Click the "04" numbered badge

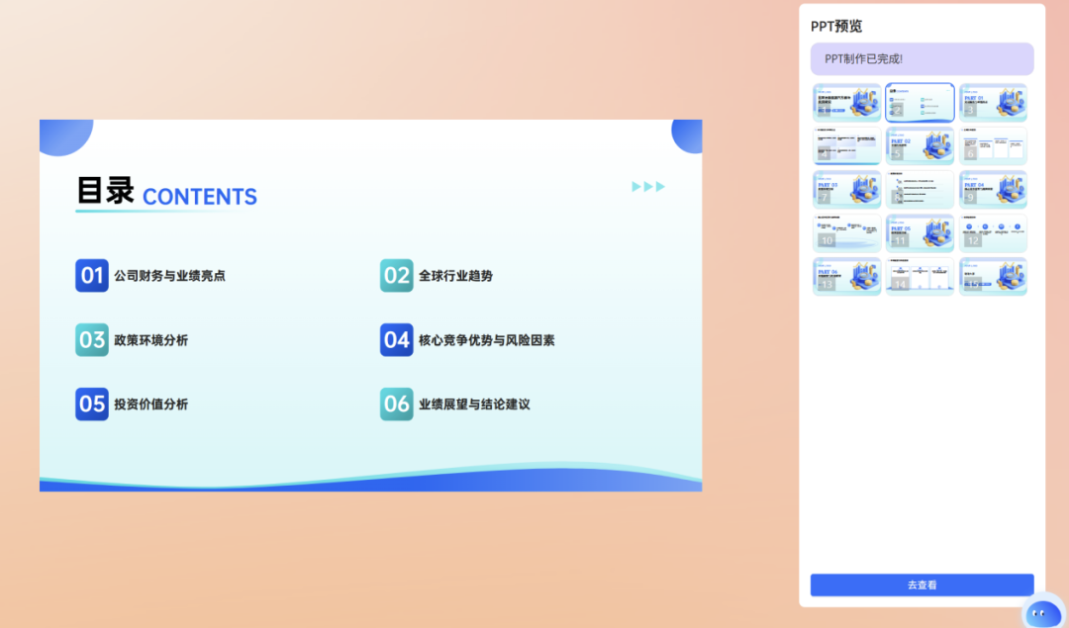396,340
